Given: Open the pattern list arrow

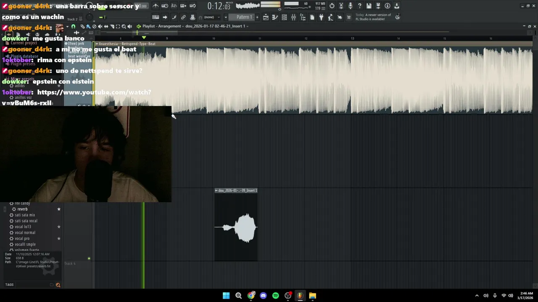Looking at the screenshot, I should click(x=226, y=17).
